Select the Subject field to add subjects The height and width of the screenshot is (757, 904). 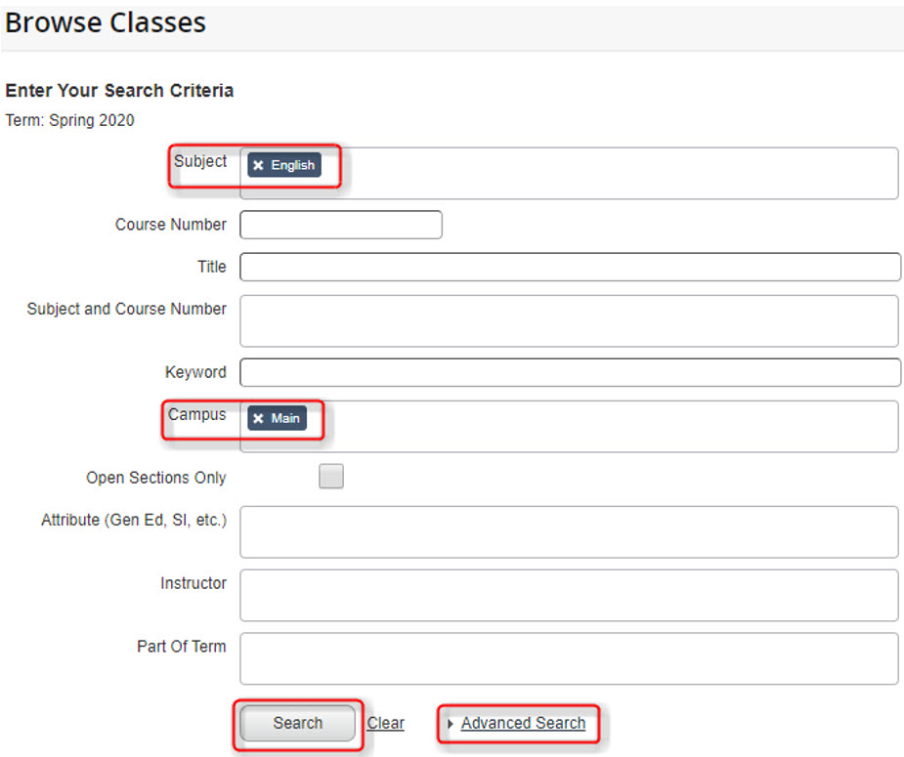[x=586, y=173]
